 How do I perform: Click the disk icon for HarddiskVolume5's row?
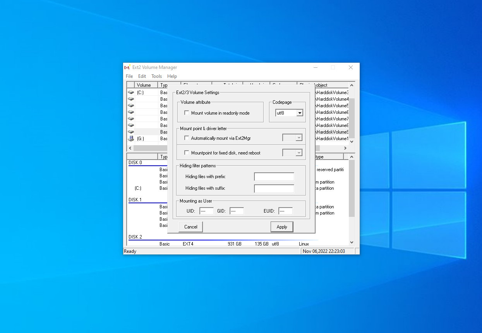(130, 105)
